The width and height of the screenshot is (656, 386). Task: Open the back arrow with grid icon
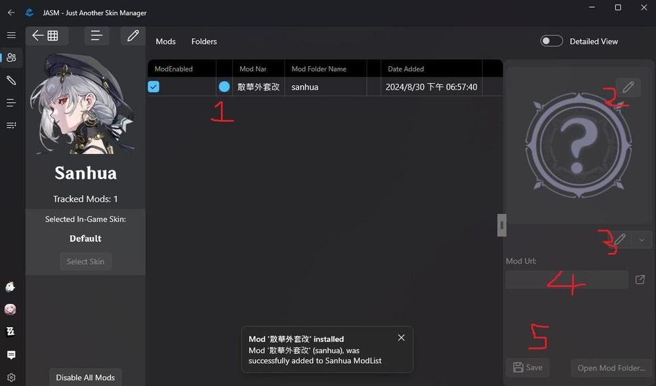click(46, 35)
